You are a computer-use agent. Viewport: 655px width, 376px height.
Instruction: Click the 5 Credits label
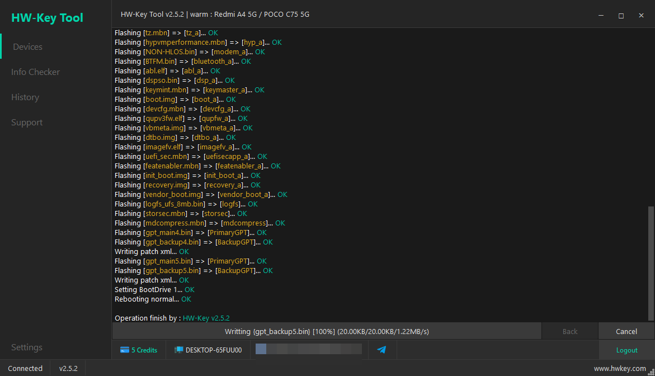144,350
